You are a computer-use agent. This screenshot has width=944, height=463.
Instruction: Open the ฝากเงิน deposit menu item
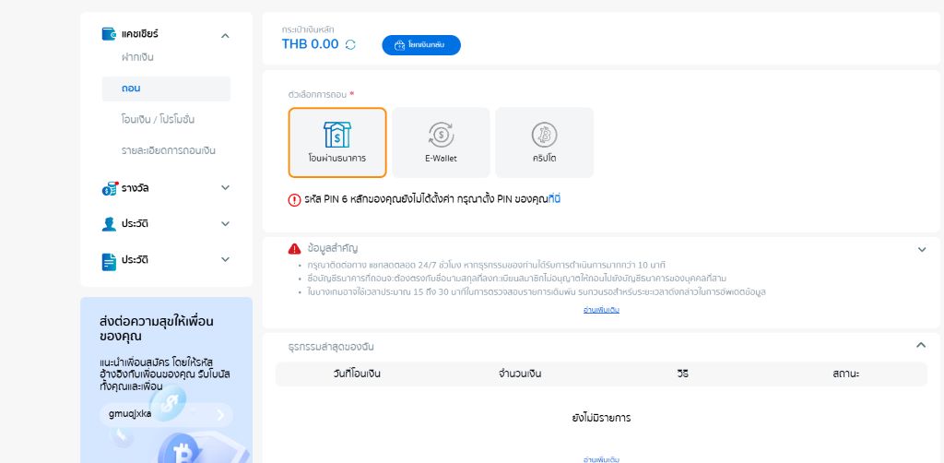137,57
